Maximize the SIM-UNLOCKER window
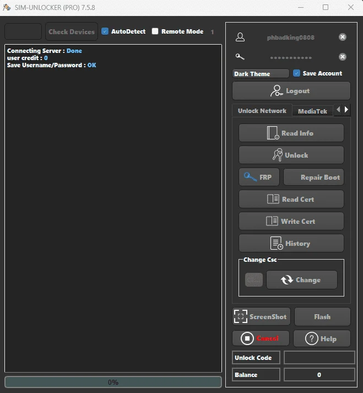Screen dimensions: 363x393 326,7
